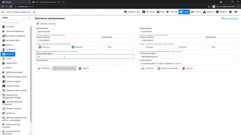Select the Контакты sidebar item
The width and height of the screenshot is (241, 135).
(x=8, y=54)
